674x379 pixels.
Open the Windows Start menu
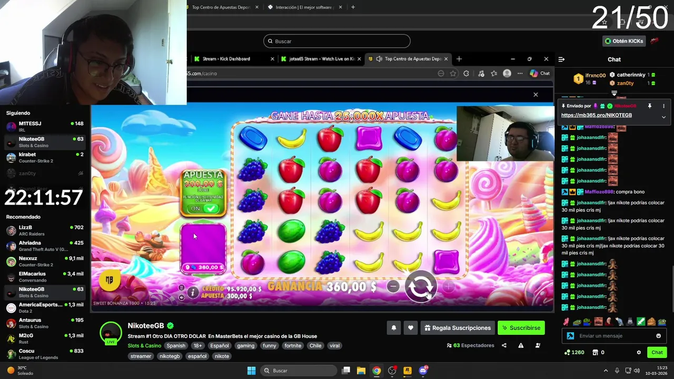[x=251, y=371]
